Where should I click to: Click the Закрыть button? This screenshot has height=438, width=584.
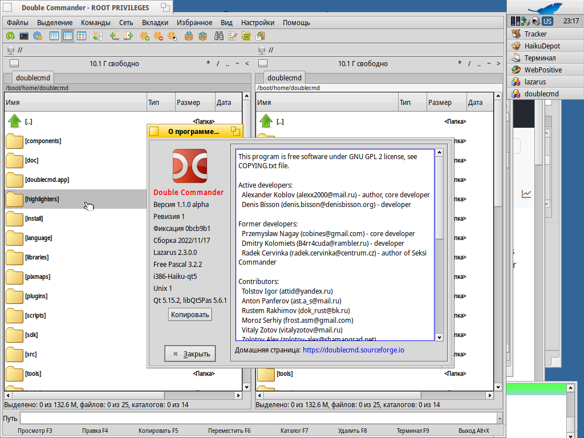[190, 354]
